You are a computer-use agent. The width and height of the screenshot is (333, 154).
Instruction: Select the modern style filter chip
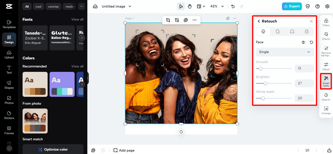pyautogui.click(x=70, y=6)
